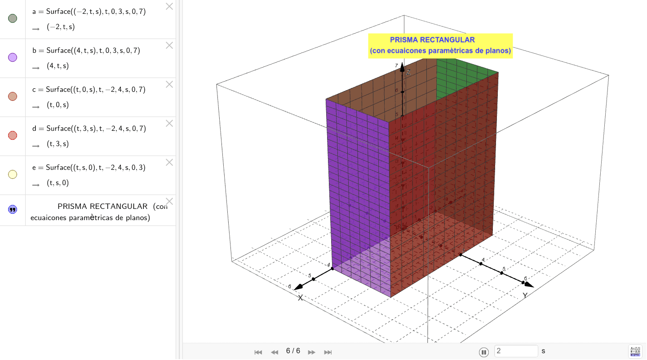Click the purple color swatch of surface b
Screen dimensions: 647x360
(12, 57)
